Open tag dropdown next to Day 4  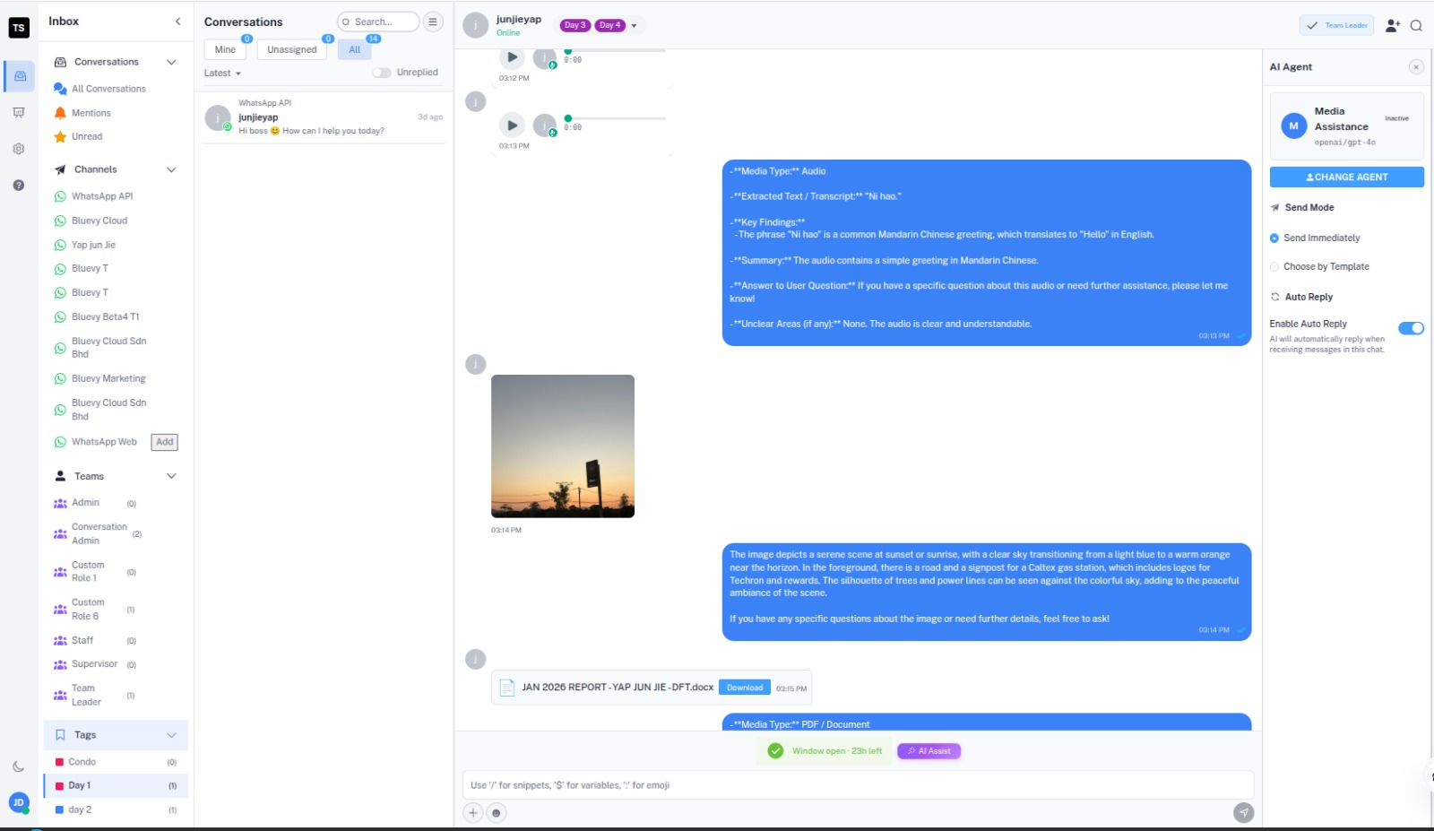click(x=634, y=26)
